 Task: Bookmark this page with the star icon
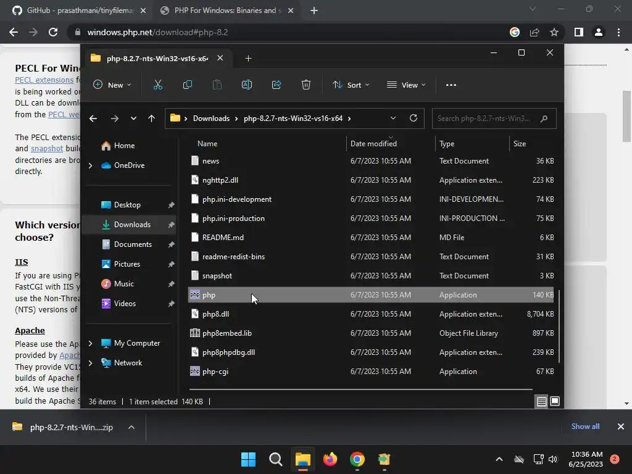click(x=554, y=32)
